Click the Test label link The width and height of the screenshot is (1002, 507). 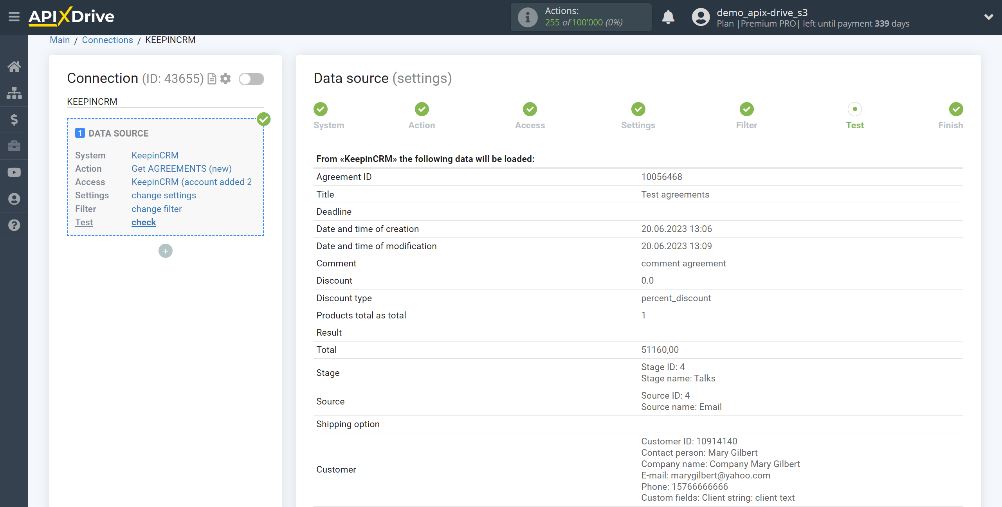84,222
